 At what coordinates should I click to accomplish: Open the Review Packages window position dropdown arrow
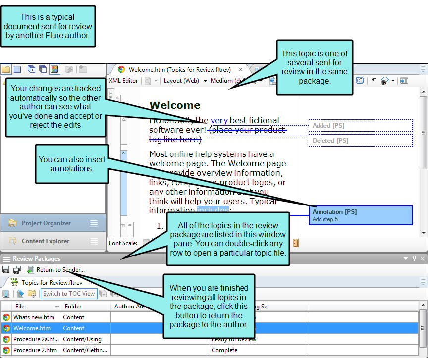click(406, 258)
